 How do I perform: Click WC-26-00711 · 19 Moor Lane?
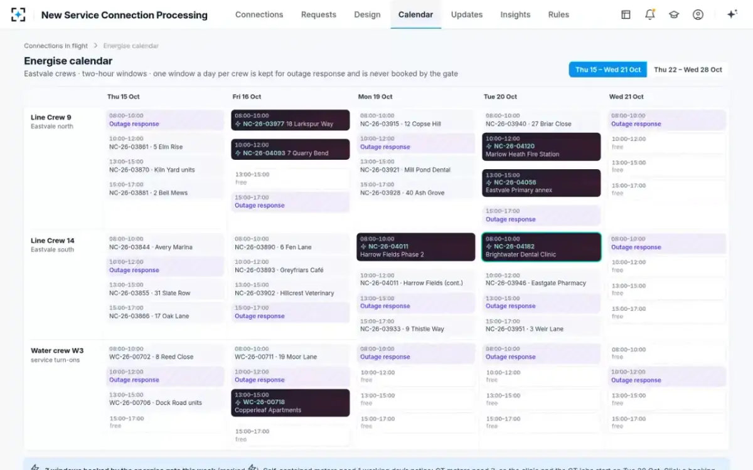(291, 353)
